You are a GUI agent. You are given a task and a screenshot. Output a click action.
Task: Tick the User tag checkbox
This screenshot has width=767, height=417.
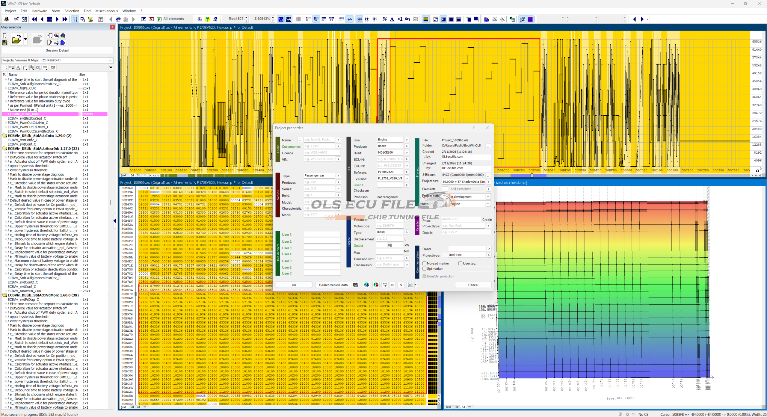coord(460,263)
